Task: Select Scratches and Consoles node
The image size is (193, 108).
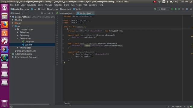Action: click(26, 57)
